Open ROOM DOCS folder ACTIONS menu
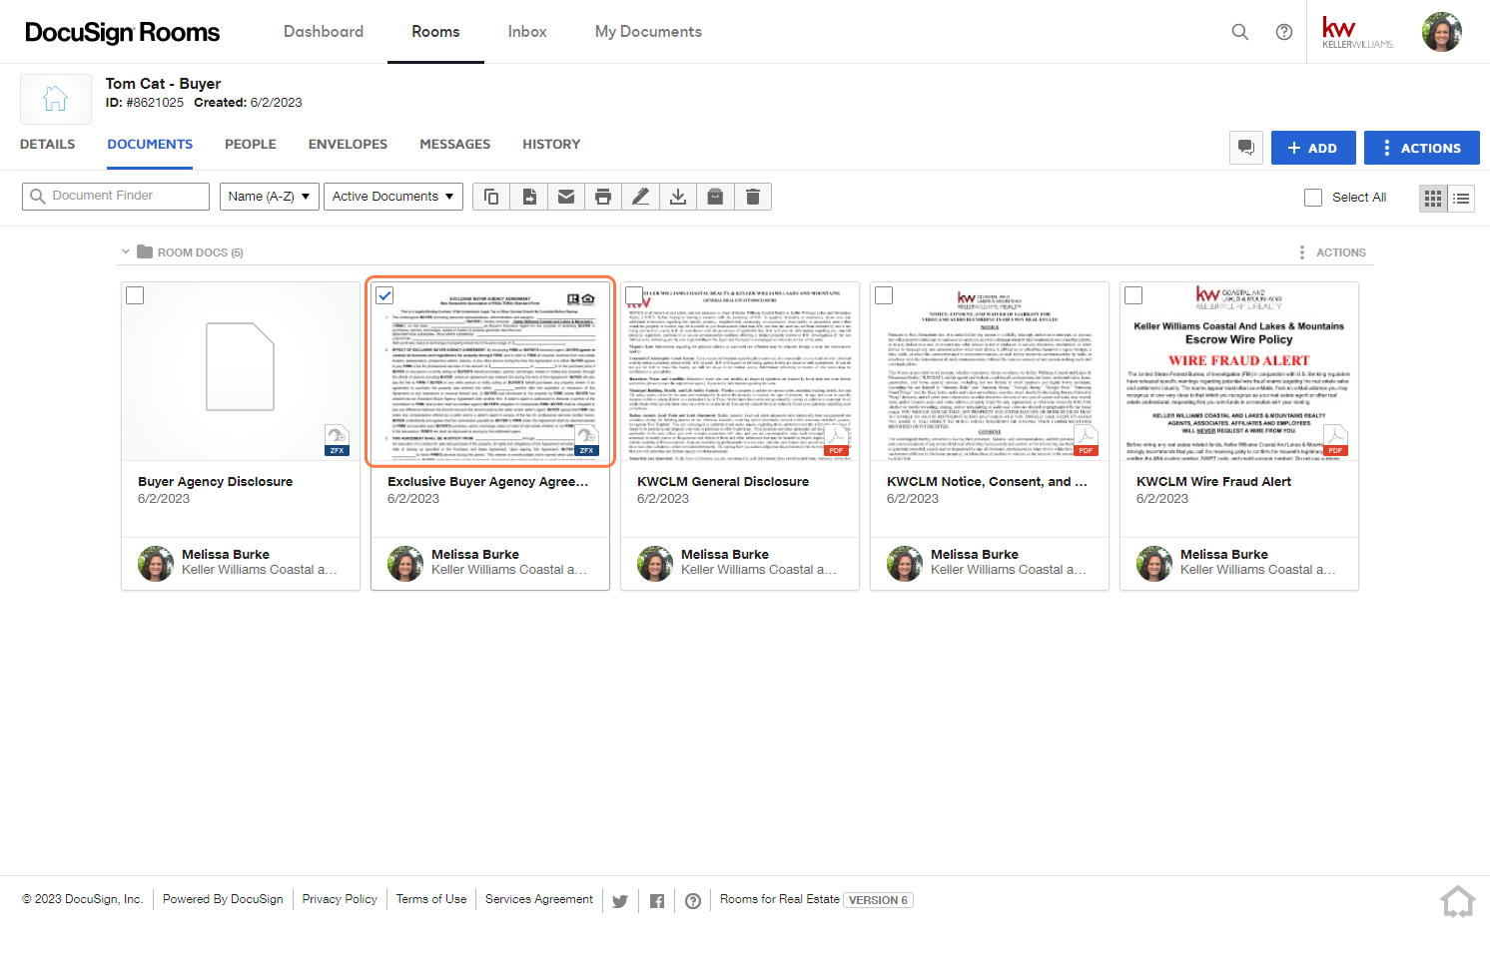 [1332, 252]
